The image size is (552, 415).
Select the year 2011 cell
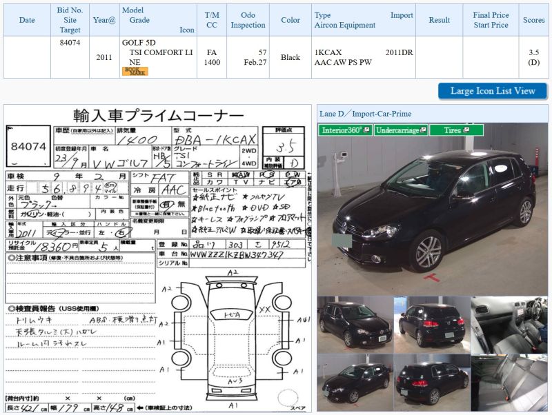point(104,57)
